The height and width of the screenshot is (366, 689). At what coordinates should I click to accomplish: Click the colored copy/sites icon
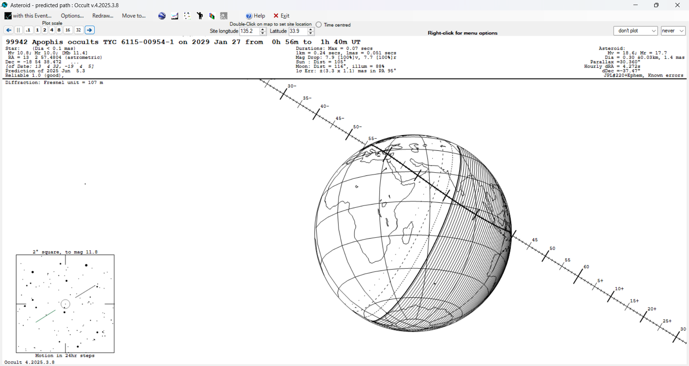[212, 16]
